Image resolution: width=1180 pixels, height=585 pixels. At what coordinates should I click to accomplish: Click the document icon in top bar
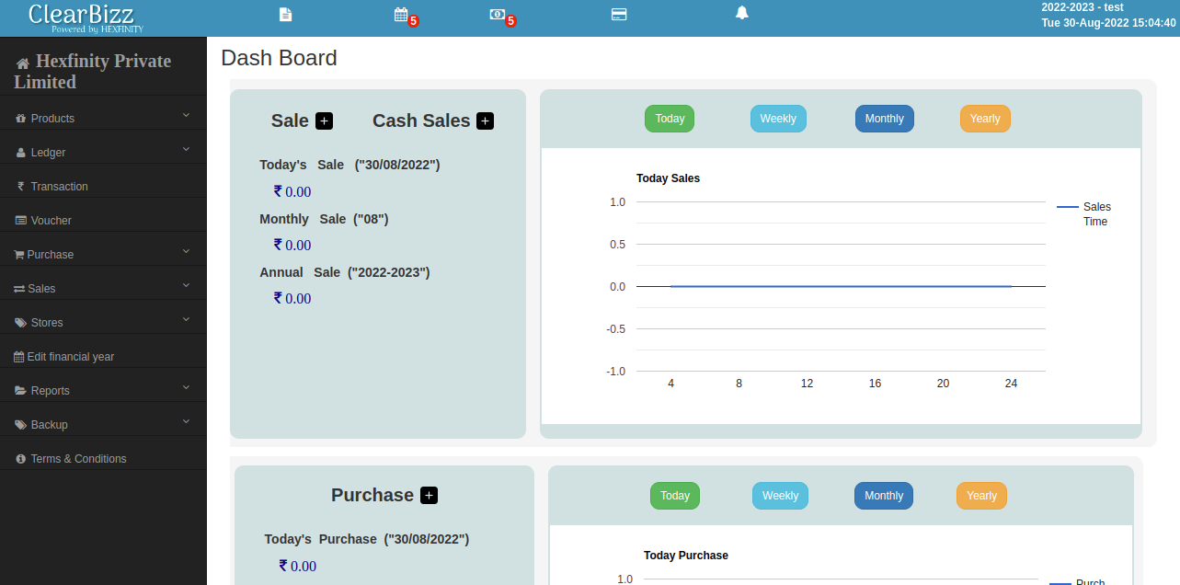pos(286,15)
